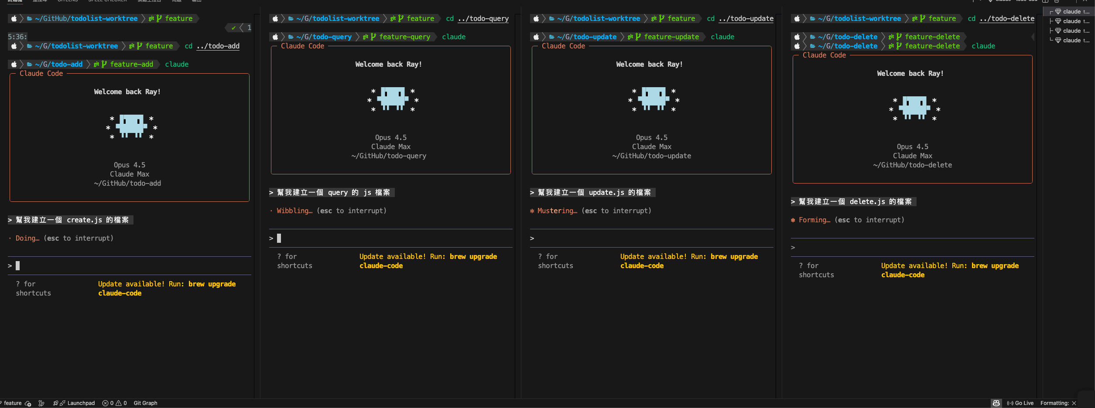Screen dimensions: 1095x408
Task: Click the 'Wibbling…' status text
Action: tap(294, 211)
